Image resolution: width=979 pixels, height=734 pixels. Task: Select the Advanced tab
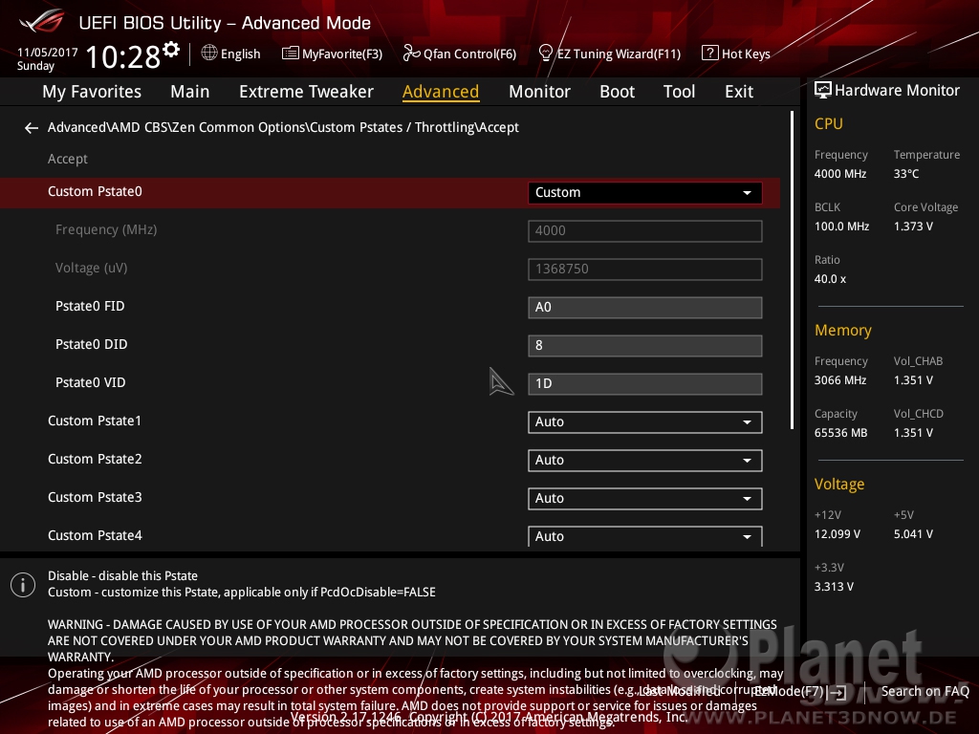441,92
